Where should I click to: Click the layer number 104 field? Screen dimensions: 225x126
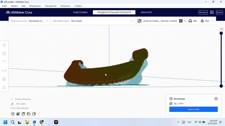point(221,29)
